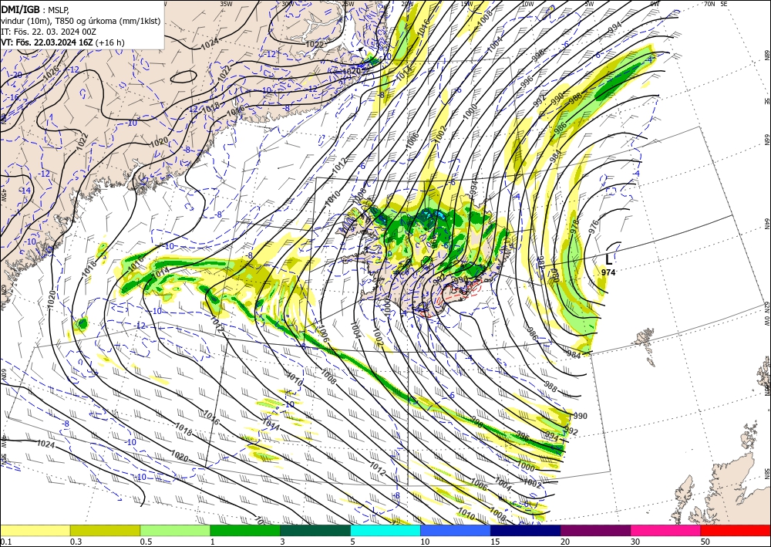
Task: Click the '20' legend scale number
Action: pyautogui.click(x=565, y=542)
